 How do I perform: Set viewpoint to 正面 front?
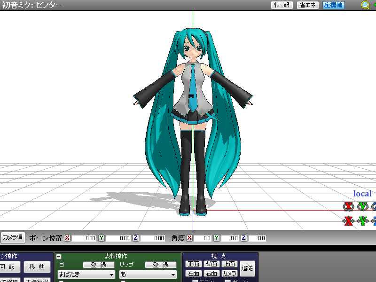(194, 264)
